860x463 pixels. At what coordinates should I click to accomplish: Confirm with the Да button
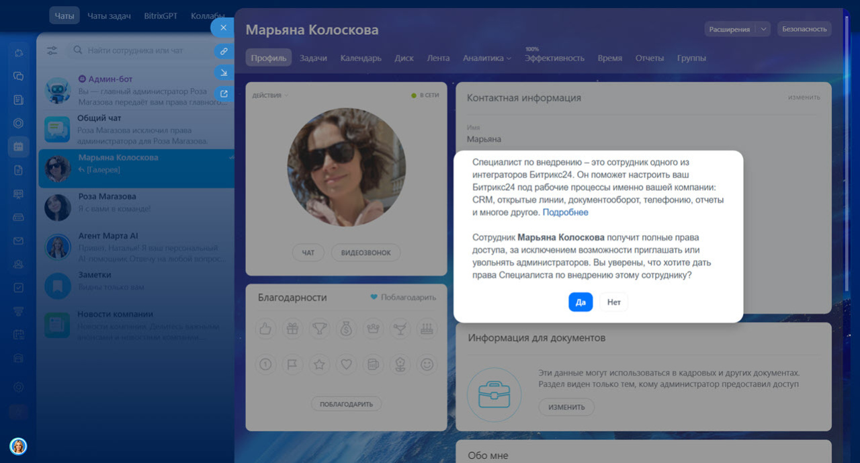point(580,302)
